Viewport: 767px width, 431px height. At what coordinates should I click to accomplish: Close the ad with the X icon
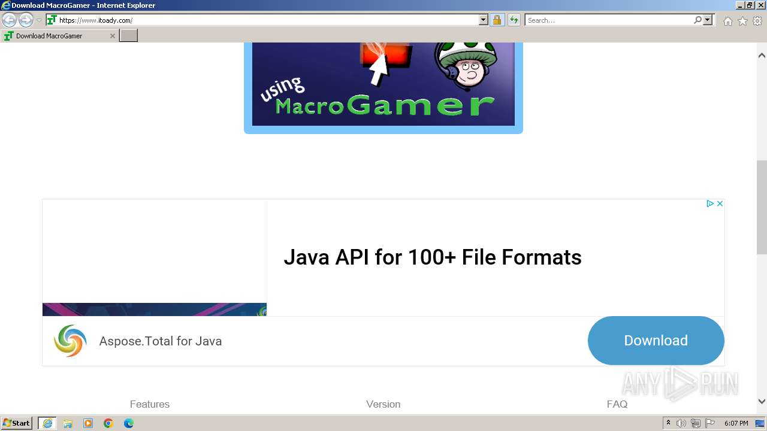point(720,204)
